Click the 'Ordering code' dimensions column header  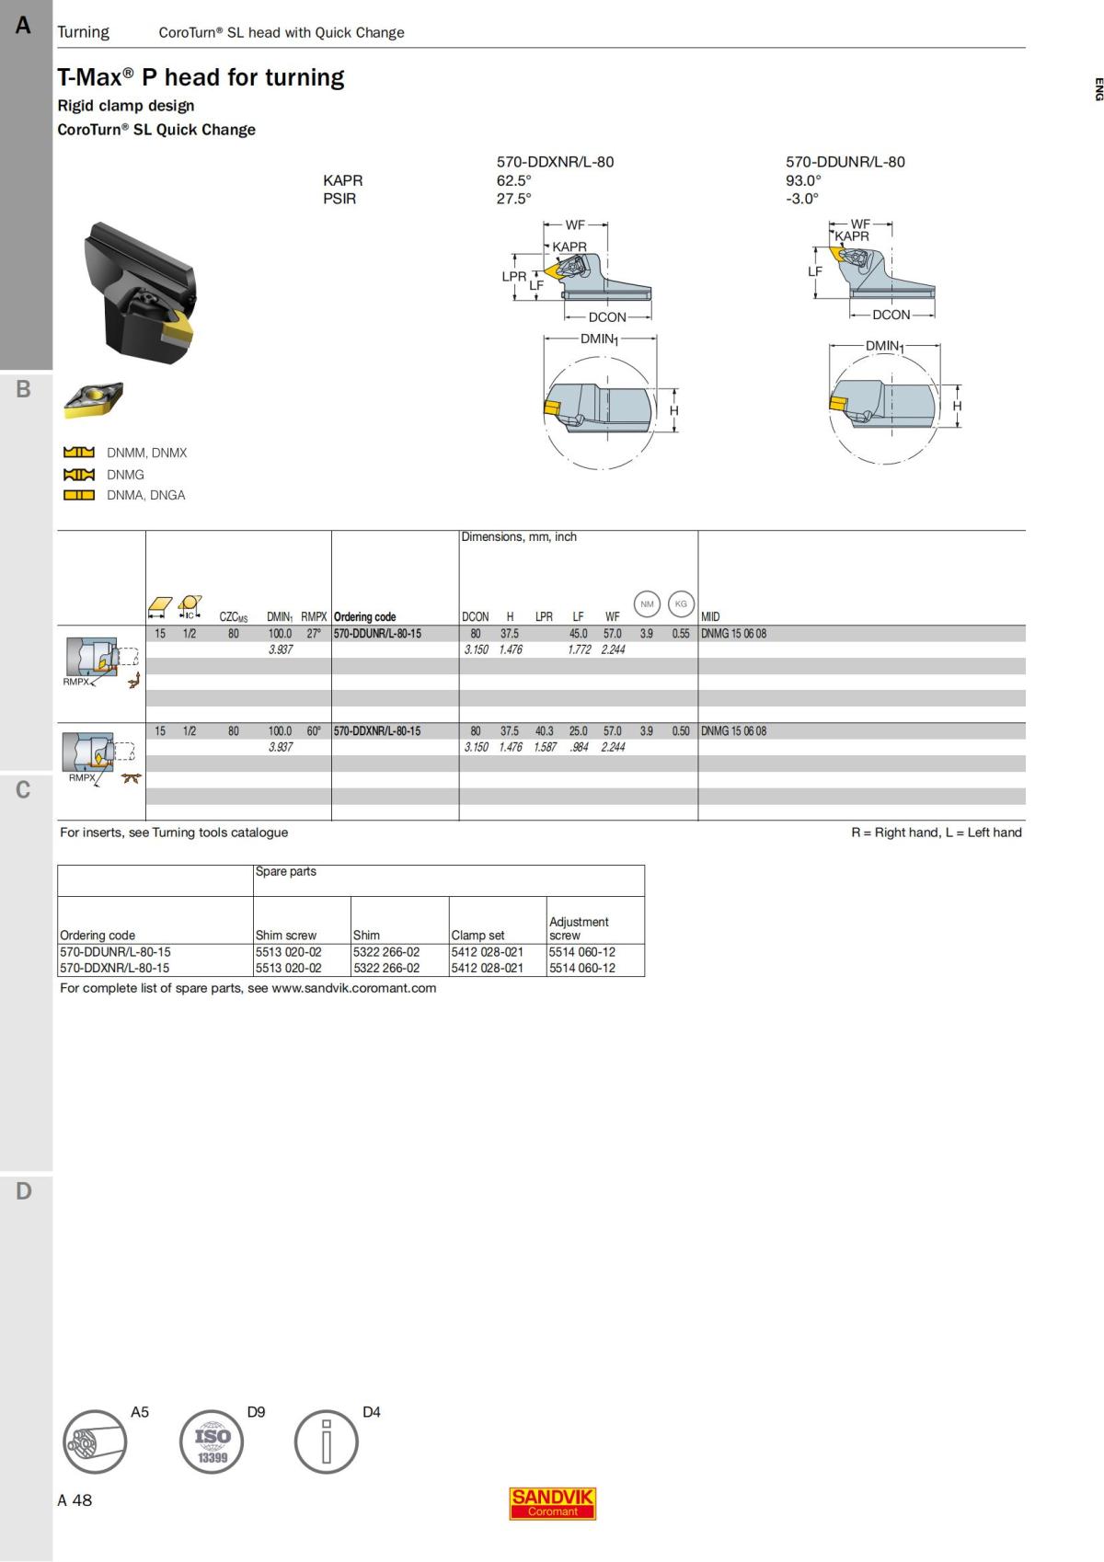[x=364, y=617]
